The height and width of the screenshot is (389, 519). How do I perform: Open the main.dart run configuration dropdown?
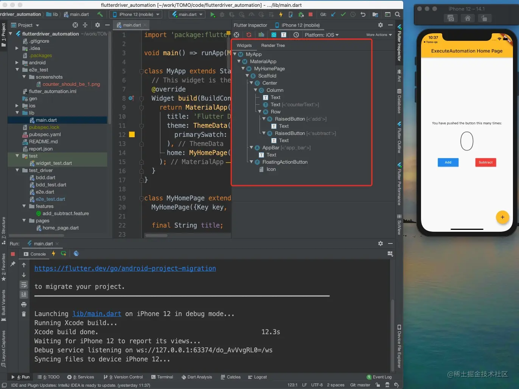188,14
